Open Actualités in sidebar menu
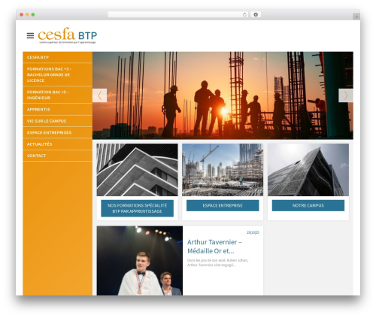 point(58,144)
